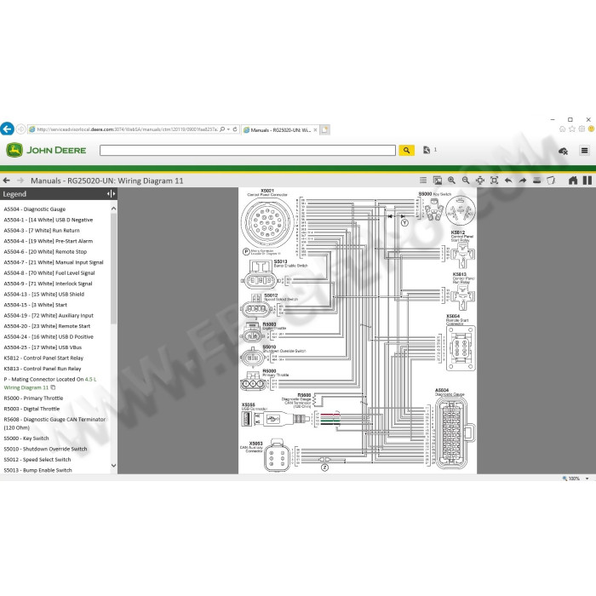Click the John Deere logo
This screenshot has height=596, width=596.
[x=46, y=150]
